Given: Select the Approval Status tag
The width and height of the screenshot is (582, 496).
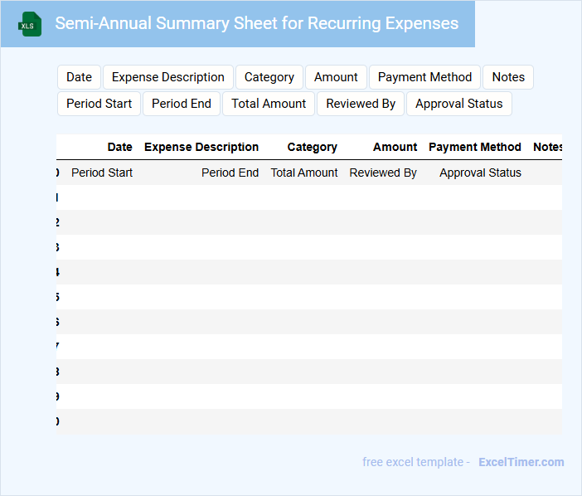Looking at the screenshot, I should coord(459,104).
